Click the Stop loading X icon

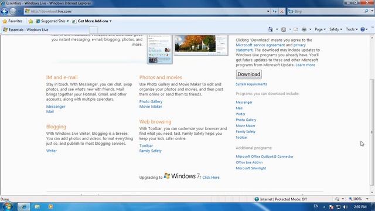click(282, 11)
